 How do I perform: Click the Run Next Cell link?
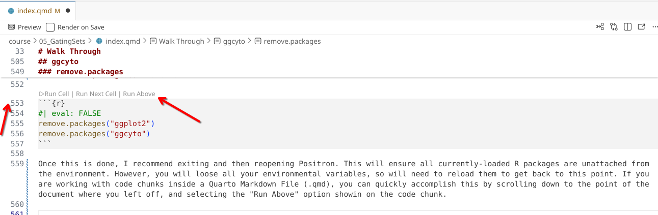point(96,94)
